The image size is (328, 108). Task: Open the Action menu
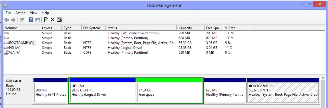click(20, 13)
